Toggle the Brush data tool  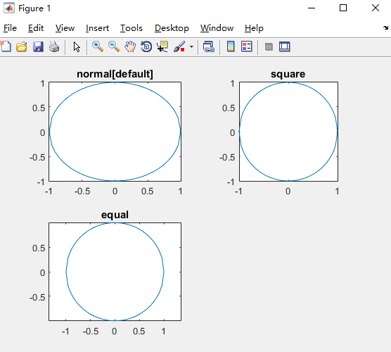tap(179, 46)
